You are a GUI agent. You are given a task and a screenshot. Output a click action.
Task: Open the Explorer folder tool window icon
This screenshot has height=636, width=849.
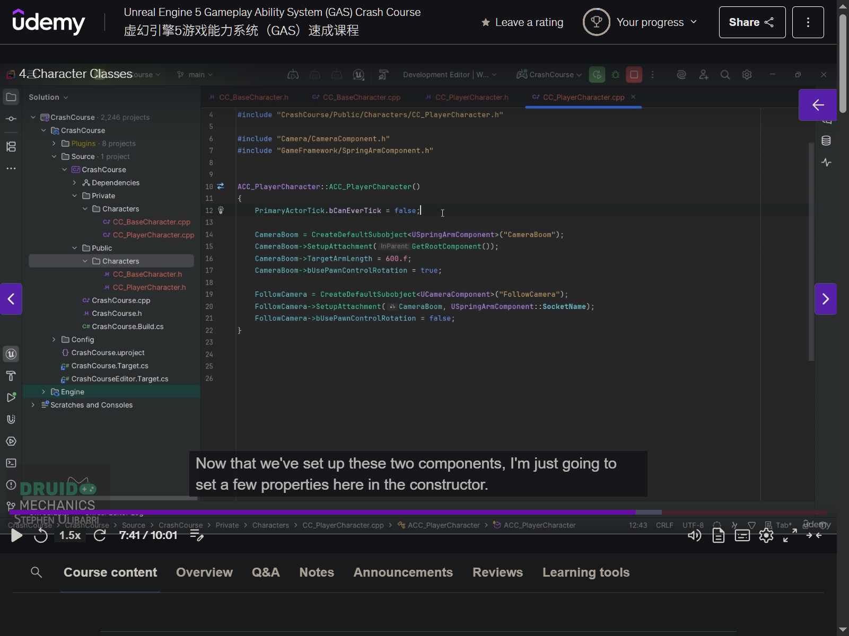click(11, 97)
